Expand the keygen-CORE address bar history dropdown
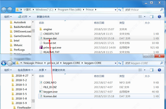This screenshot has height=109, width=166. (x=115, y=63)
